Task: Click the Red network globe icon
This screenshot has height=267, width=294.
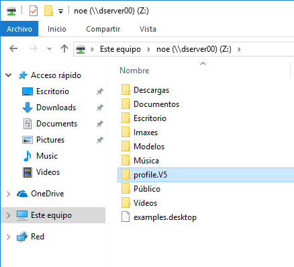Action: pos(22,237)
